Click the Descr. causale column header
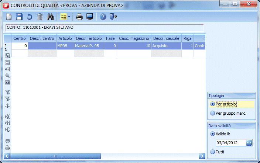The width and height of the screenshot is (260, 163). pyautogui.click(x=166, y=38)
